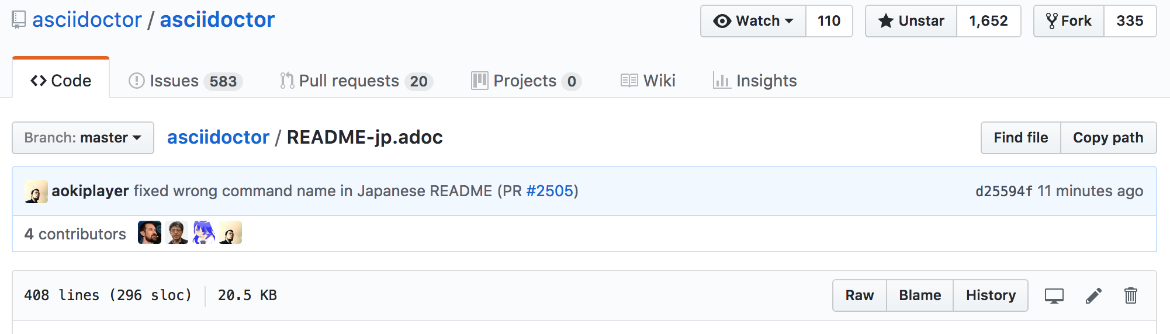
Task: View the 110 watchers count
Action: (829, 21)
